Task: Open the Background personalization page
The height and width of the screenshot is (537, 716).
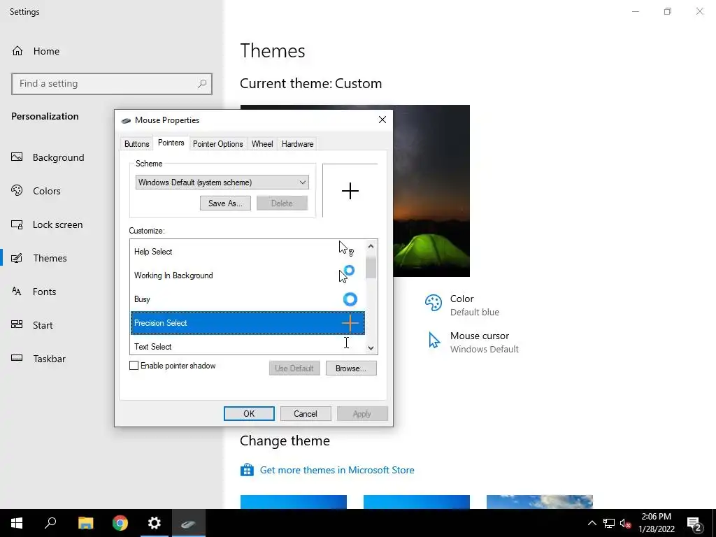Action: (x=48, y=157)
